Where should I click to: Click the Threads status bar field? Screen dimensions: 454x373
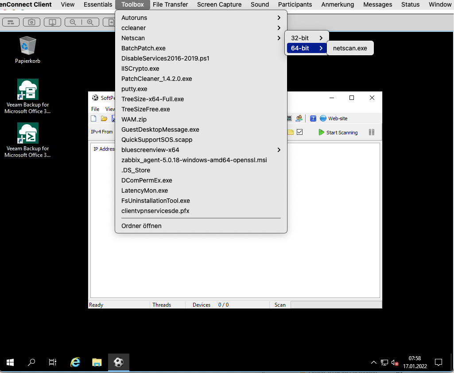[168, 305]
